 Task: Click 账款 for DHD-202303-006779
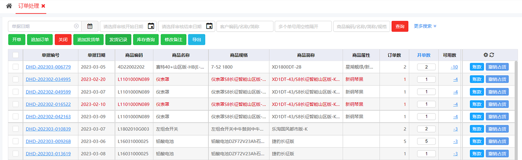click(x=477, y=67)
